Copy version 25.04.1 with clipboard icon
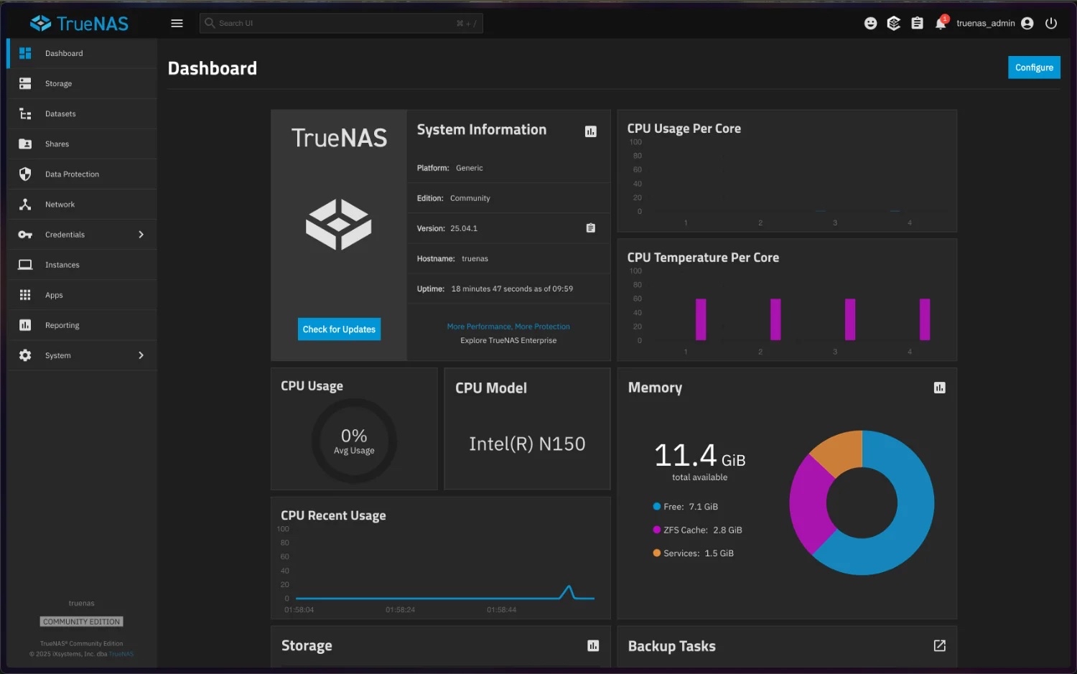Image resolution: width=1077 pixels, height=674 pixels. (x=591, y=228)
